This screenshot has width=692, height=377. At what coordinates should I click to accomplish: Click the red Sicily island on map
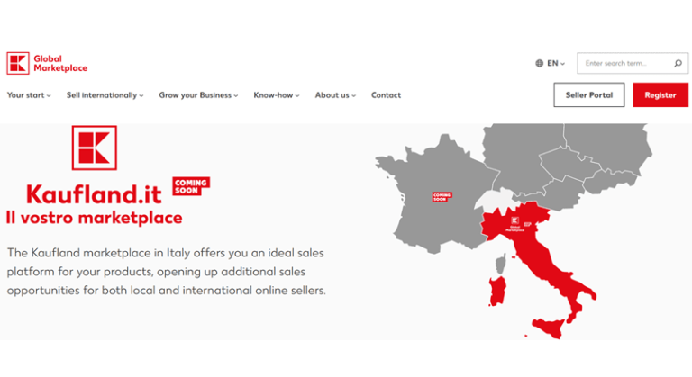click(550, 328)
